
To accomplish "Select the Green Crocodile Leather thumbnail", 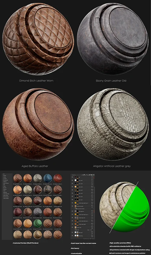I will click(38, 223).
